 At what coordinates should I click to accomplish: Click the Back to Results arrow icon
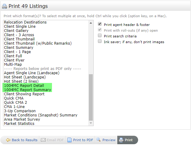[8, 140]
